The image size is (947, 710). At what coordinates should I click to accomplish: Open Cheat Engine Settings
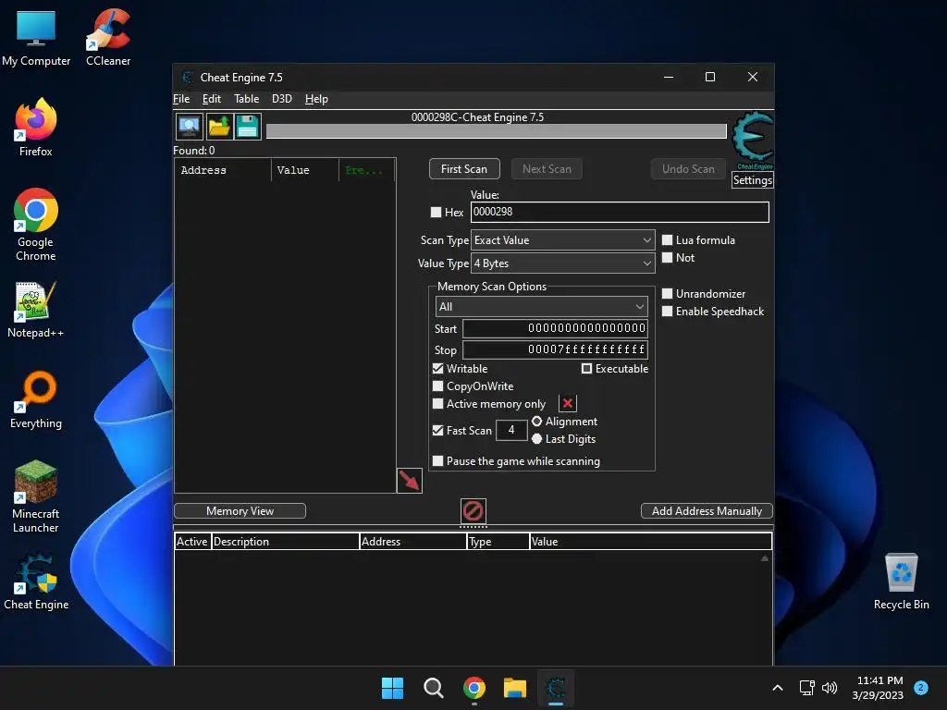[x=752, y=180]
